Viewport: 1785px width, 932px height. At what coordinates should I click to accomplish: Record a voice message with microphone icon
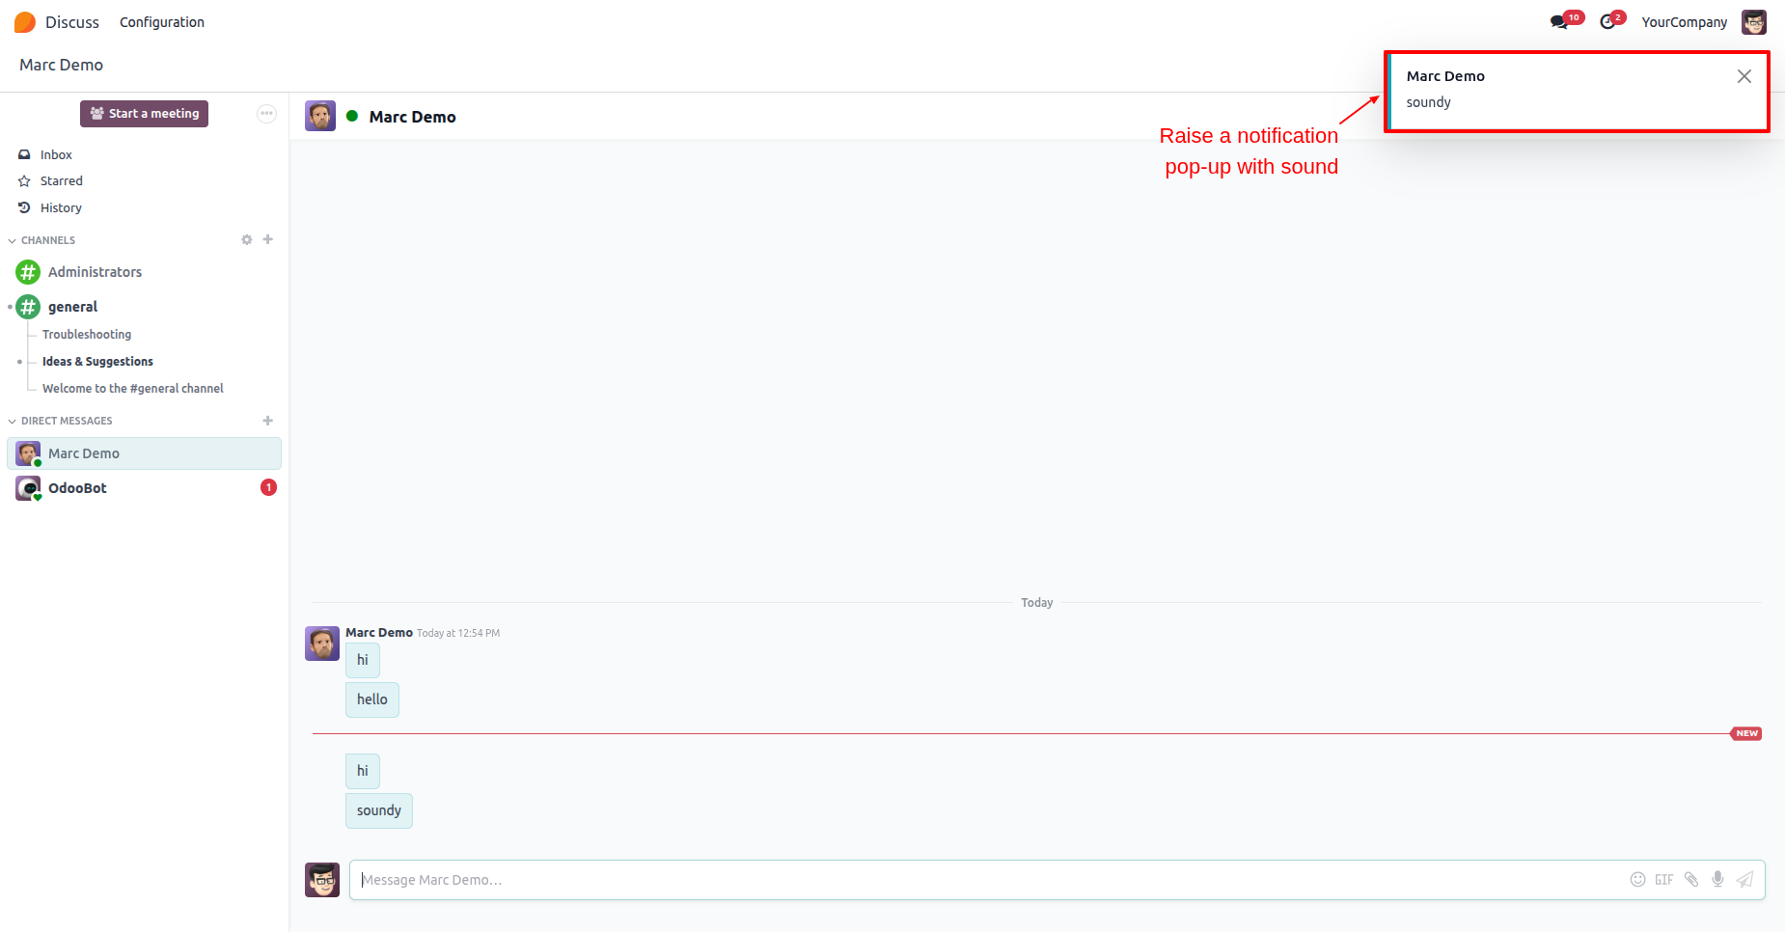1718,879
